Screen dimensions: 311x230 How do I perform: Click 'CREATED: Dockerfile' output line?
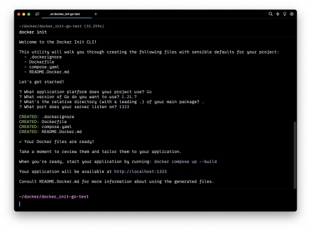(43, 122)
